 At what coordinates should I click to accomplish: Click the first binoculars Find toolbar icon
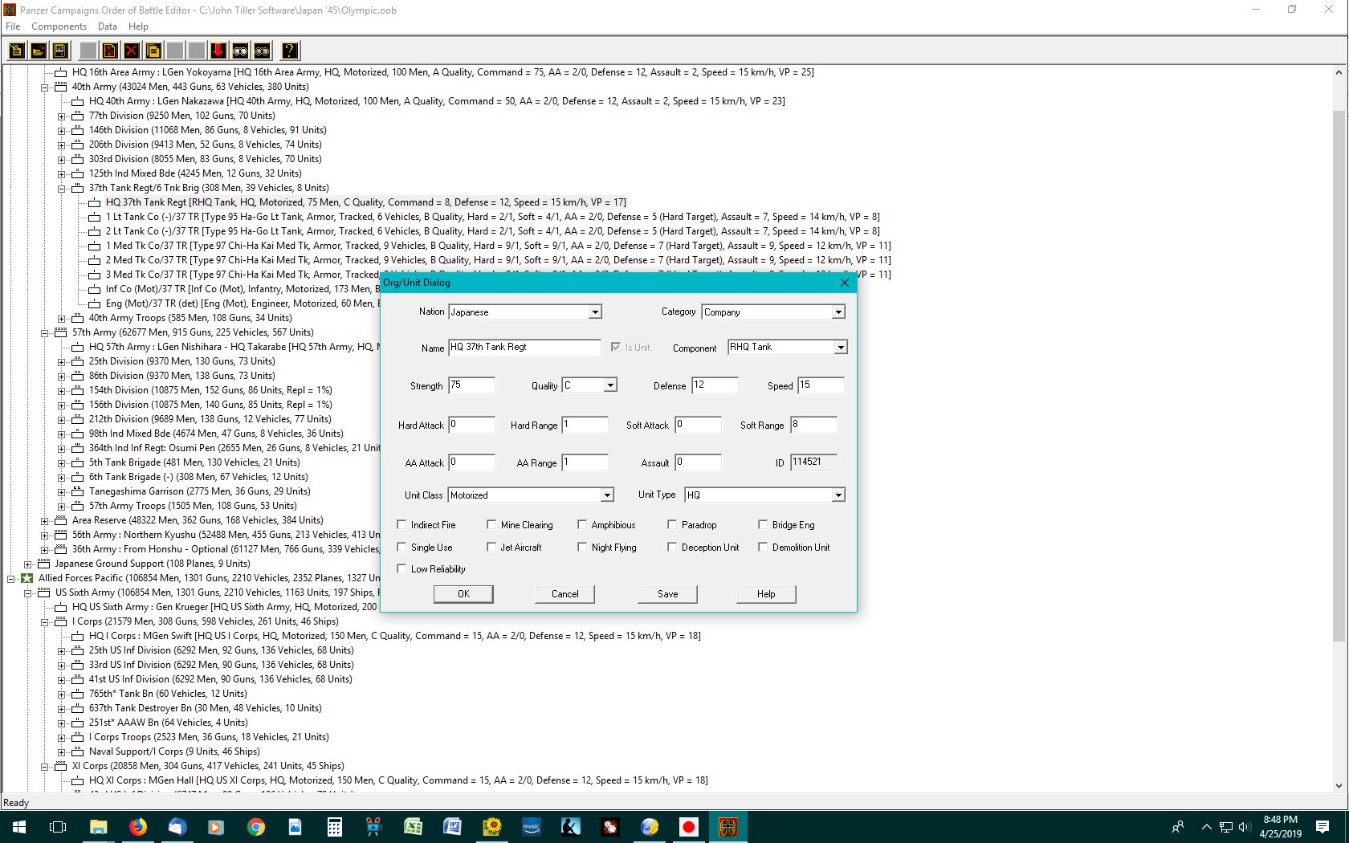[x=240, y=51]
